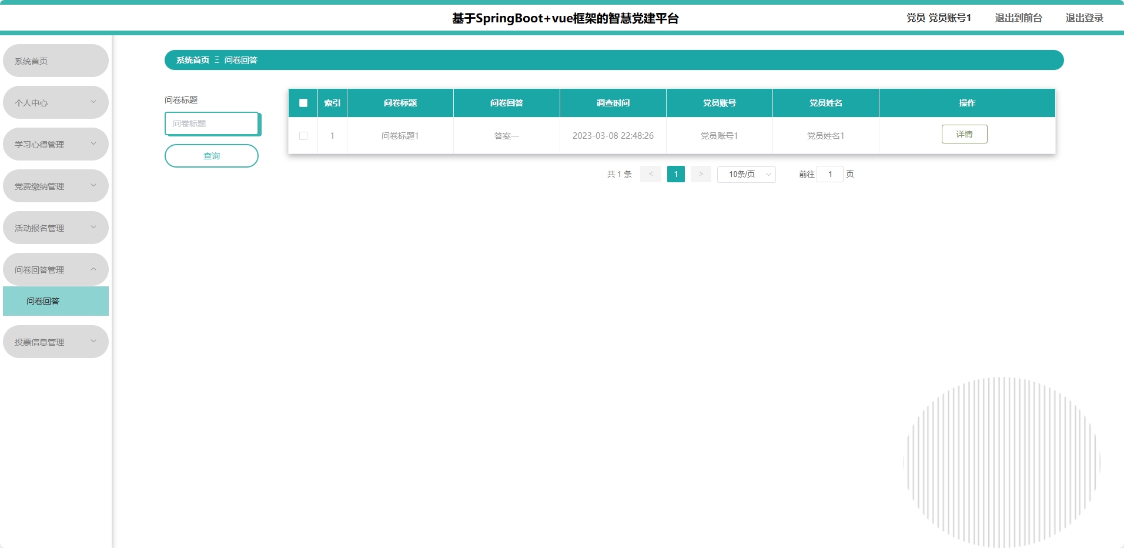Click the 党员账号1 table cell

[x=720, y=136]
